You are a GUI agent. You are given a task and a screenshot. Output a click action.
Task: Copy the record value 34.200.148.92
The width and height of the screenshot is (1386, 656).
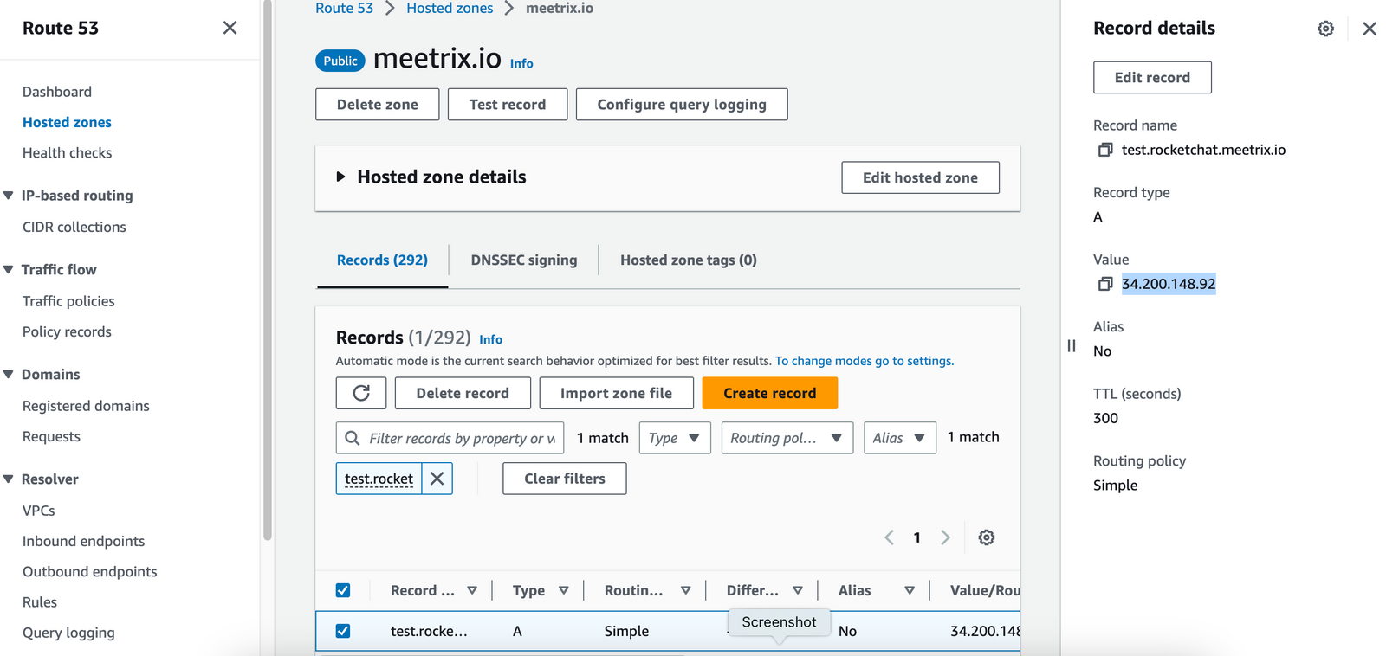click(x=1104, y=284)
